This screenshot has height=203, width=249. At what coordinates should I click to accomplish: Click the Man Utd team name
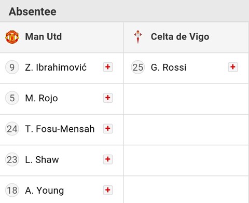tap(43, 37)
